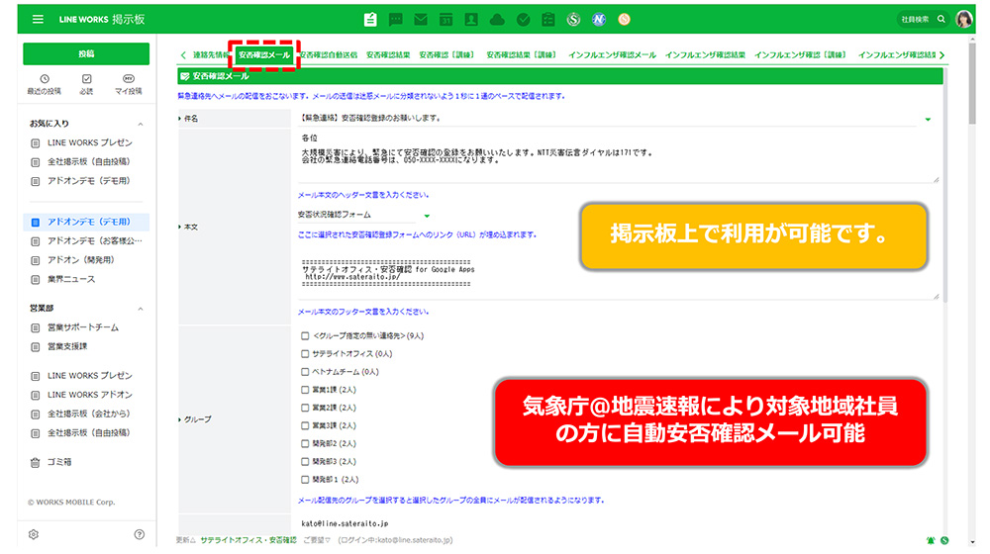Switch to the 安否確認自動送信 tab
Image resolution: width=990 pixels, height=554 pixels.
click(329, 55)
